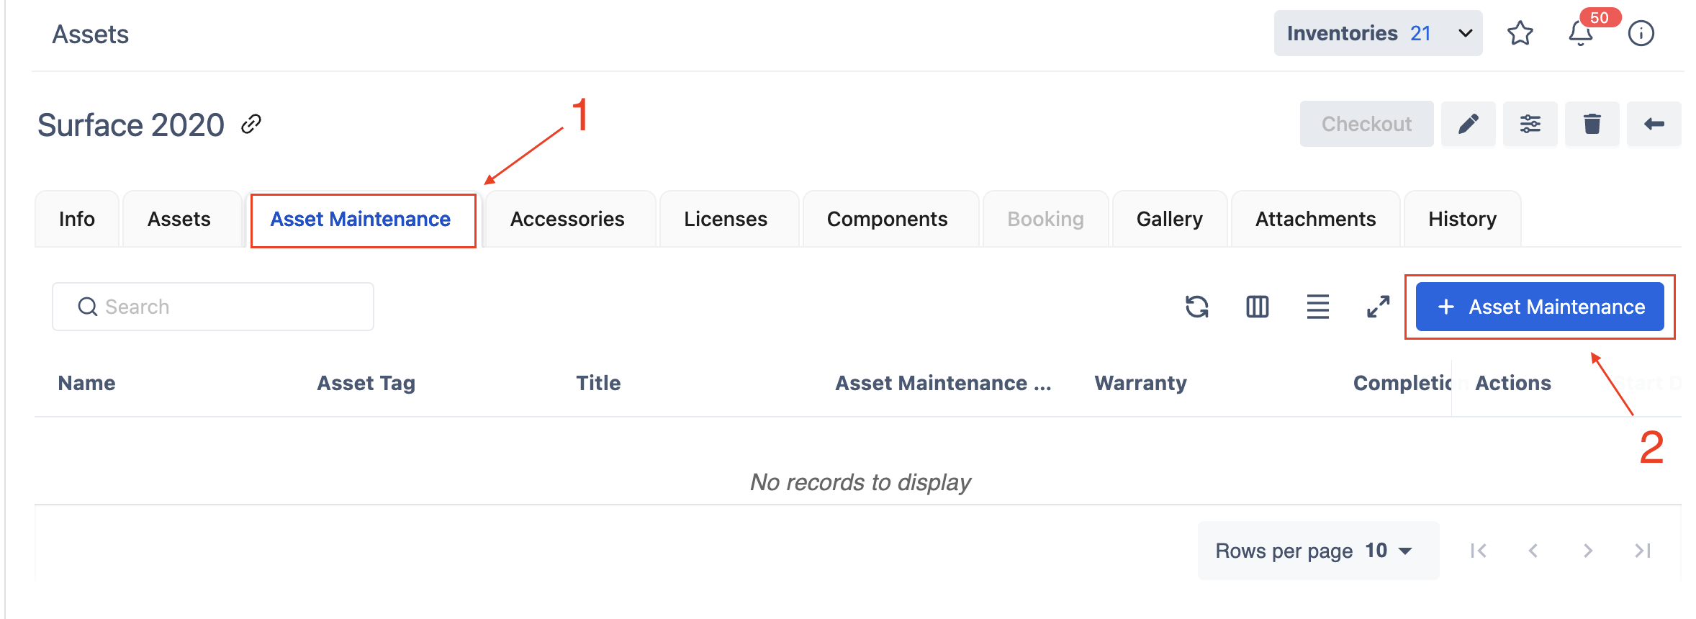Focus the Search input field
Viewport: 1696px width, 619px height.
pyautogui.click(x=223, y=307)
